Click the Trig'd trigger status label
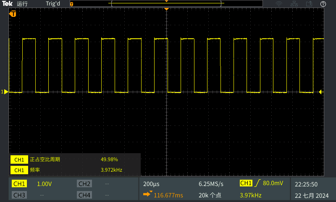336x202 pixels. 53,4
